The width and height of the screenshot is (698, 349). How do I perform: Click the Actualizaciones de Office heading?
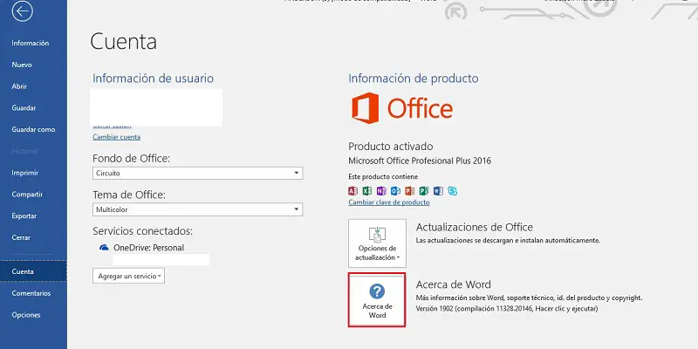474,227
